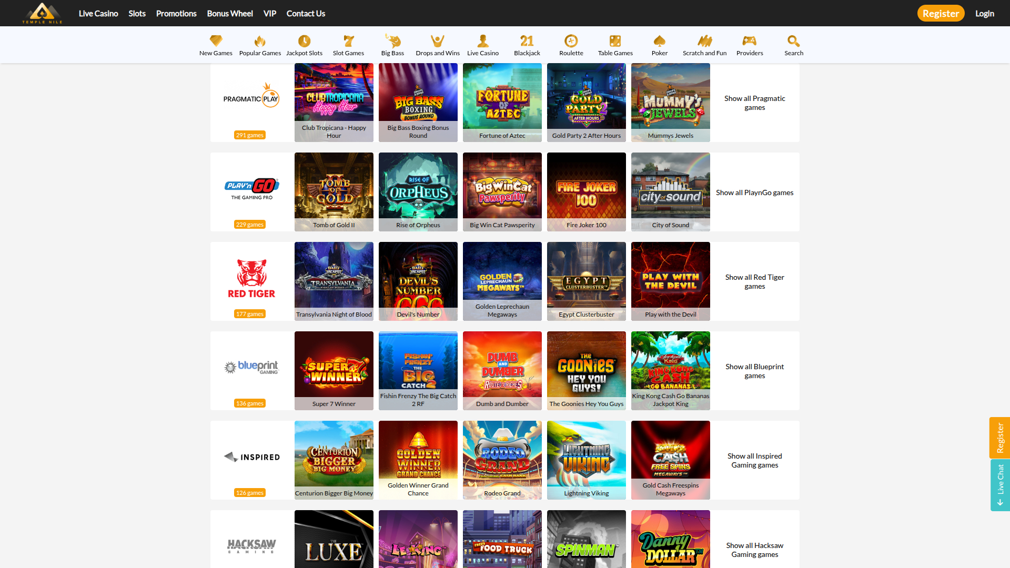Click the Big Bass fishing rod icon
This screenshot has width=1010, height=568.
[x=392, y=41]
